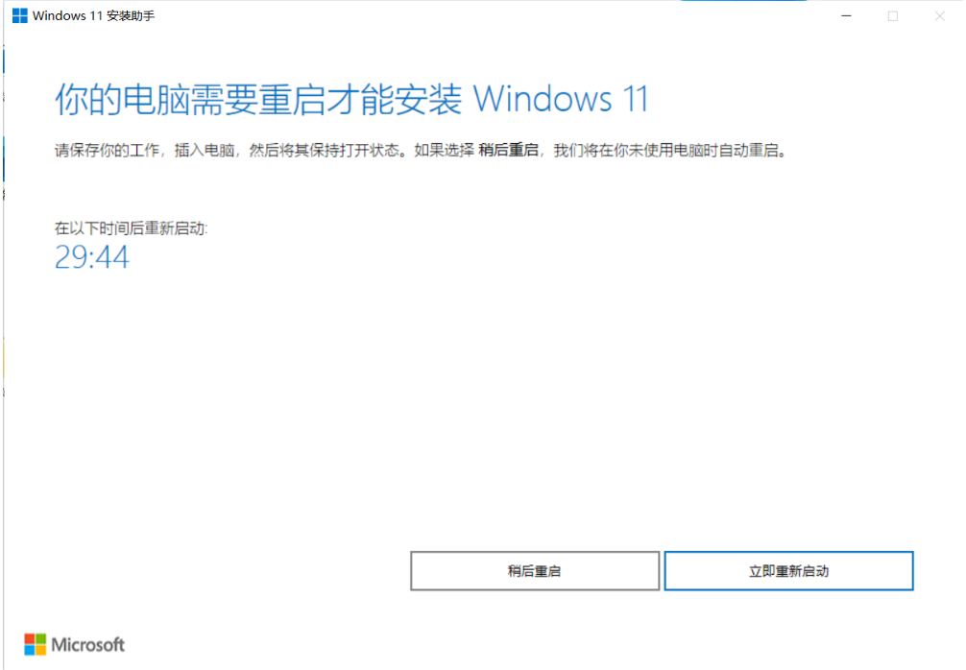Click the bold 稍后重启 text in description
This screenshot has height=670, width=966.
point(508,151)
